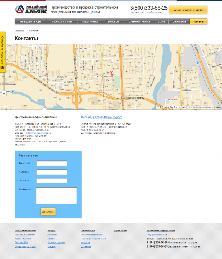Image resolution: width=222 pixels, height=259 pixels.
Task: Click the Отправить button in the form
Action: click(x=48, y=212)
